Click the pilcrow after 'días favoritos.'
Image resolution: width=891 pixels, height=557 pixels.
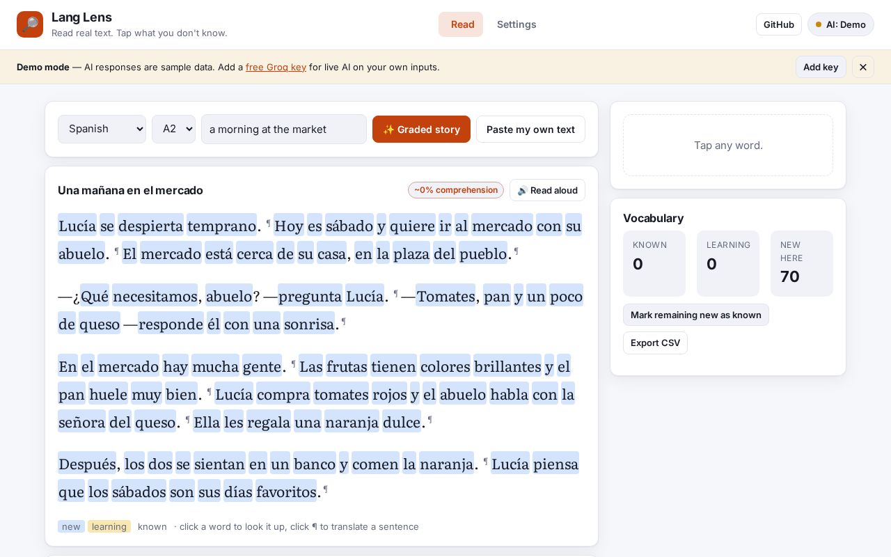(x=325, y=489)
